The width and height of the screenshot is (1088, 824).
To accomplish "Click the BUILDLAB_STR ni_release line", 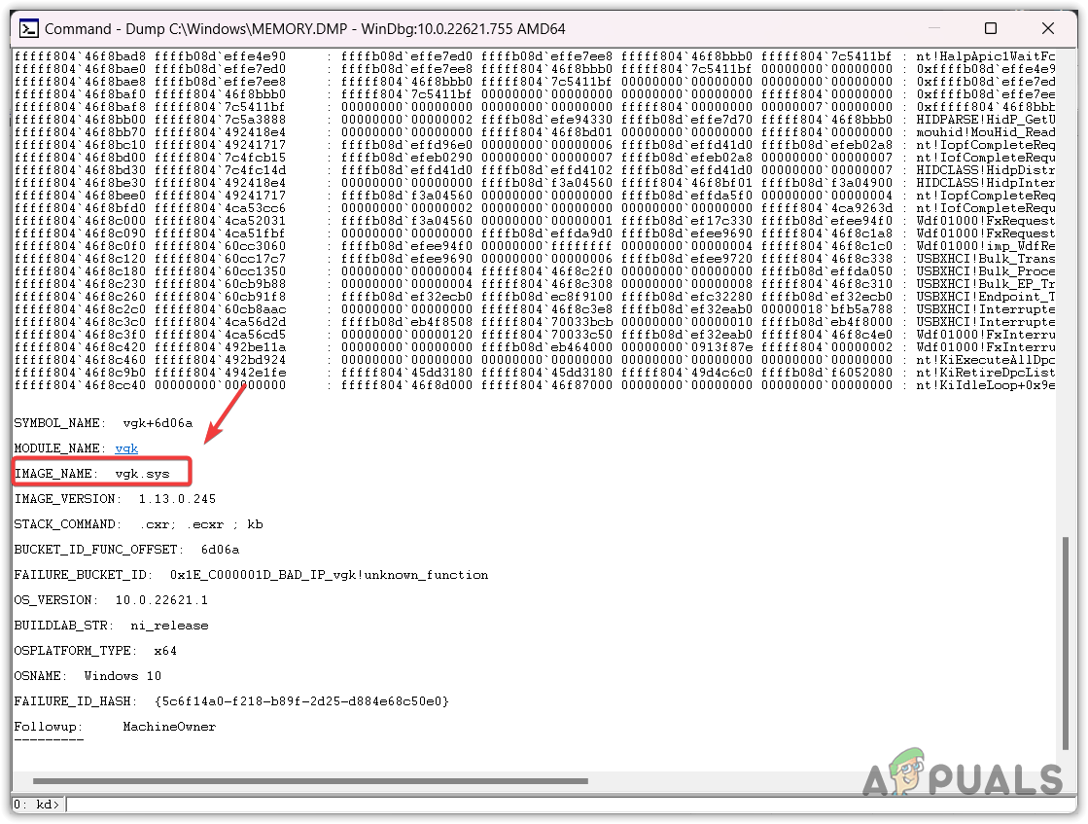I will tap(111, 626).
